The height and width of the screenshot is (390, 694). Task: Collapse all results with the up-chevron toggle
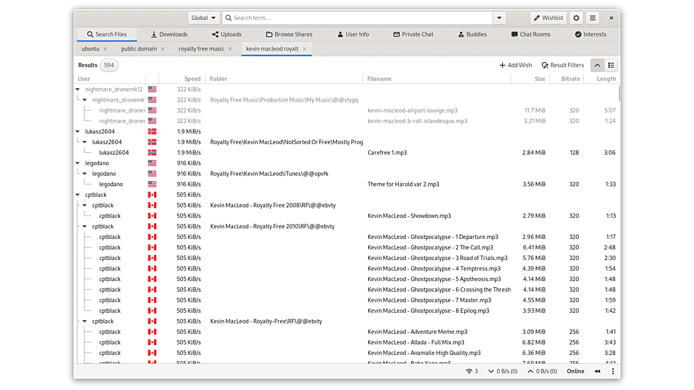tap(597, 65)
